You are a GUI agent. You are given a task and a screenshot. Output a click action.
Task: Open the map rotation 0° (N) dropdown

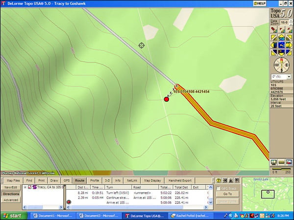click(x=289, y=77)
